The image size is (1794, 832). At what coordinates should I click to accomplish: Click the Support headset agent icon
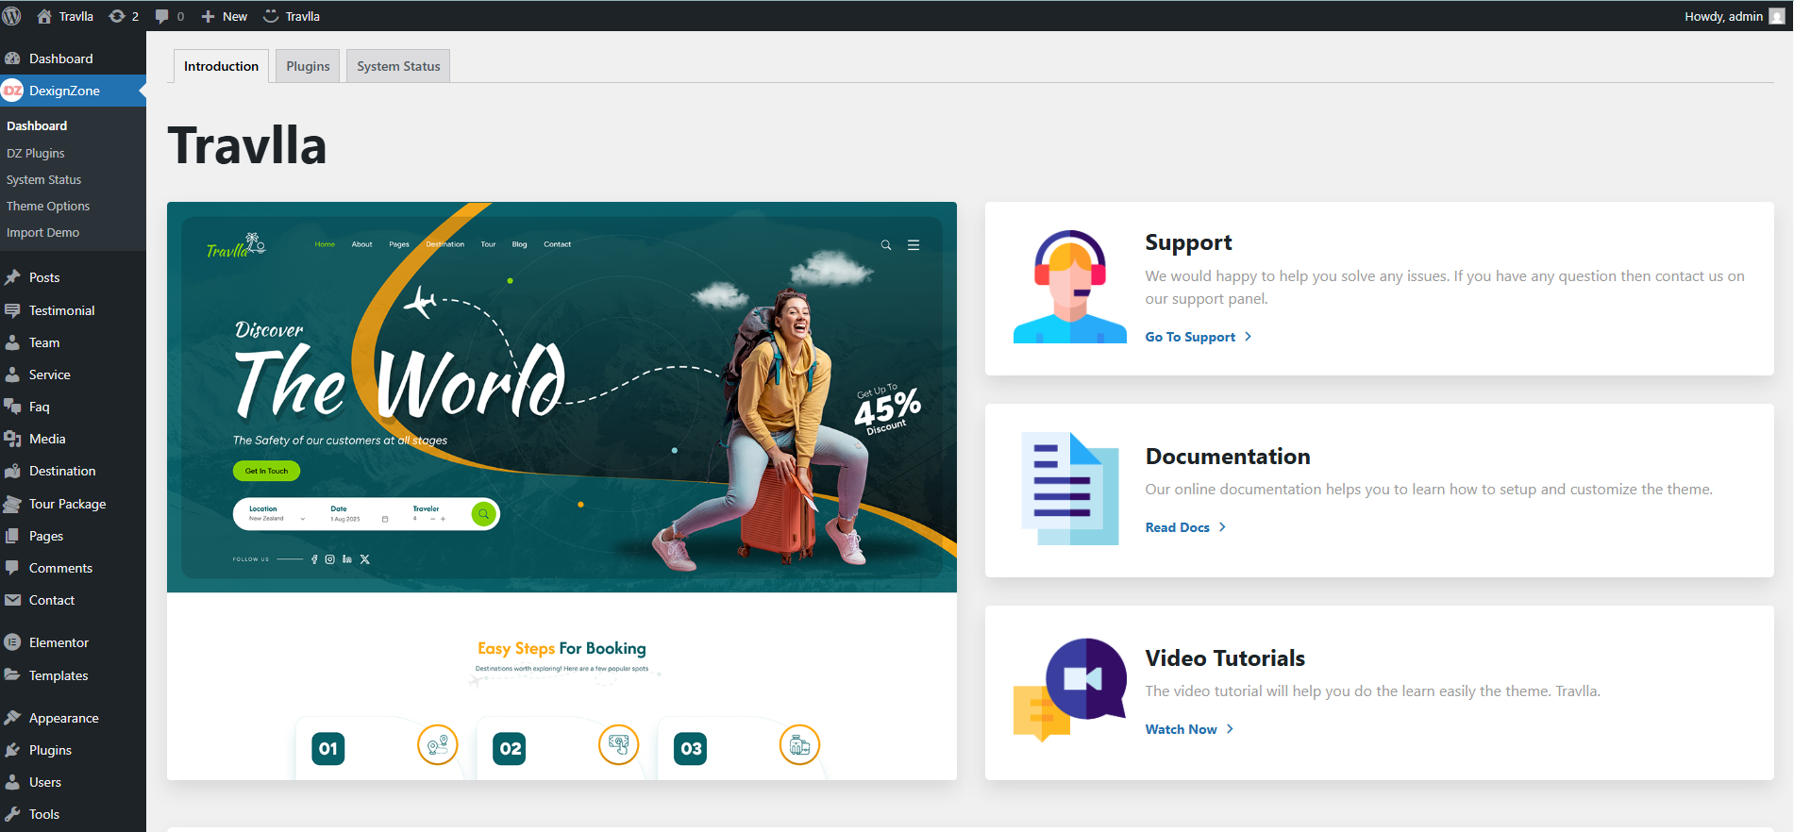[x=1069, y=287]
